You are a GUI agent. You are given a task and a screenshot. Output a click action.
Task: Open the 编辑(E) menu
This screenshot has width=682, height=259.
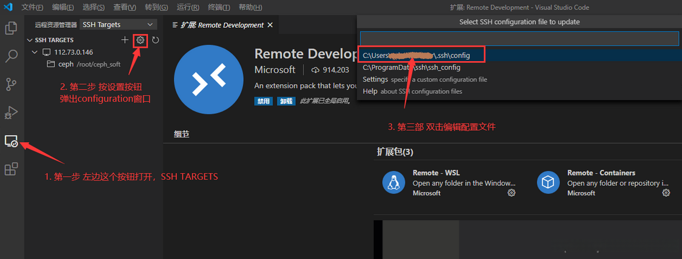(x=63, y=8)
